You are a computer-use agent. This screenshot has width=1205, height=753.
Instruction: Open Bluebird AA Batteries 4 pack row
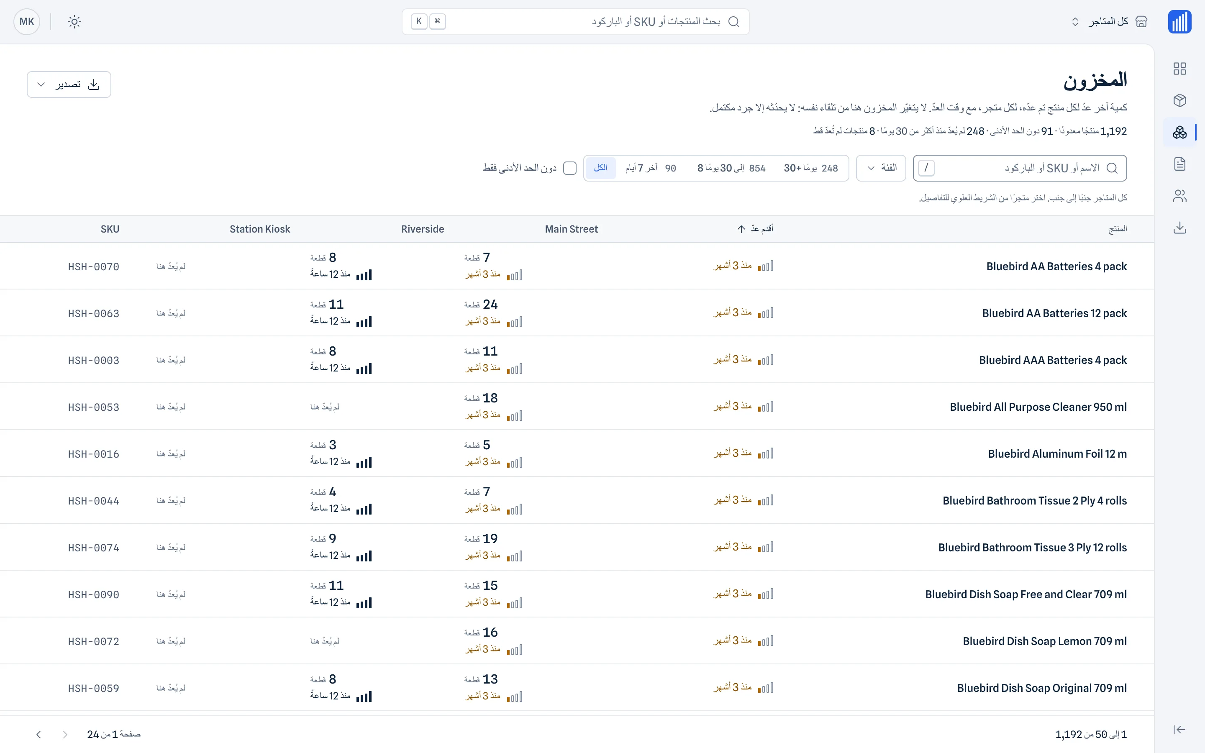pyautogui.click(x=577, y=266)
